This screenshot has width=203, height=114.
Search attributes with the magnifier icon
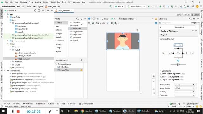click(x=190, y=19)
